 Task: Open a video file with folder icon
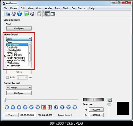click(x=8, y=14)
